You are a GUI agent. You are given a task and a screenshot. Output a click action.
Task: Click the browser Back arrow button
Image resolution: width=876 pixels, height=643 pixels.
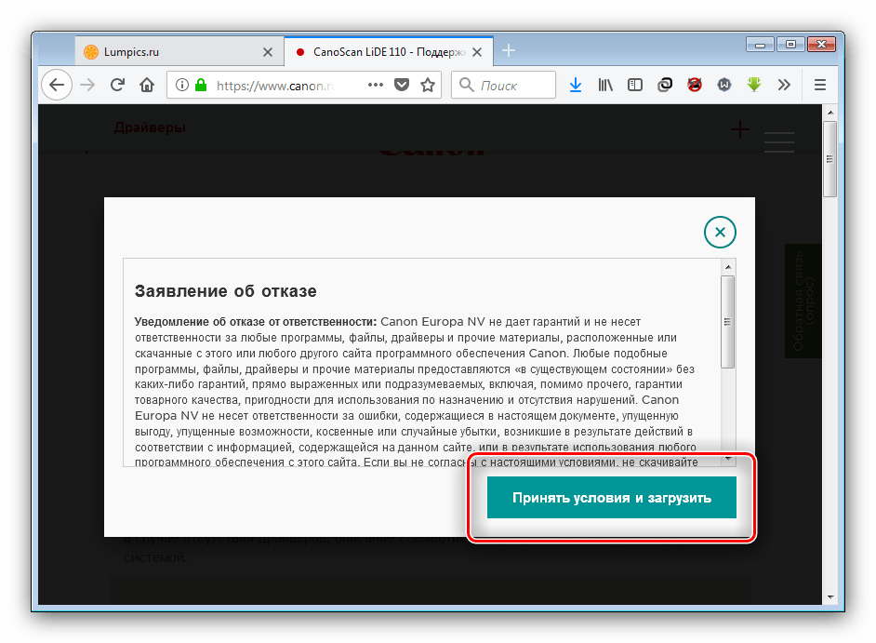(x=57, y=86)
